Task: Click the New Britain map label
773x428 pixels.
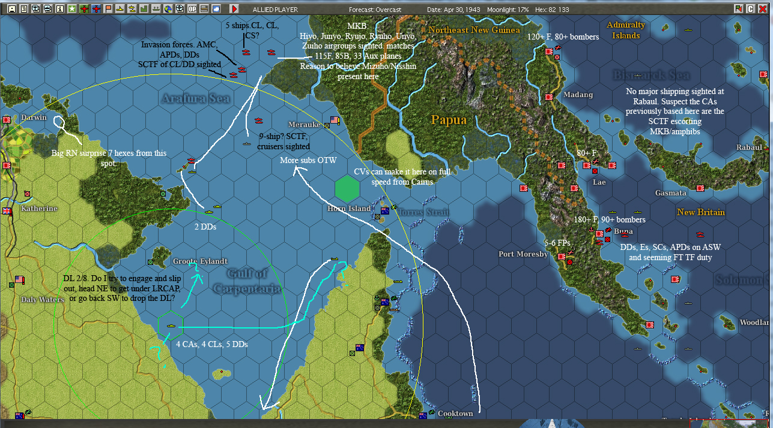Action: pyautogui.click(x=701, y=212)
